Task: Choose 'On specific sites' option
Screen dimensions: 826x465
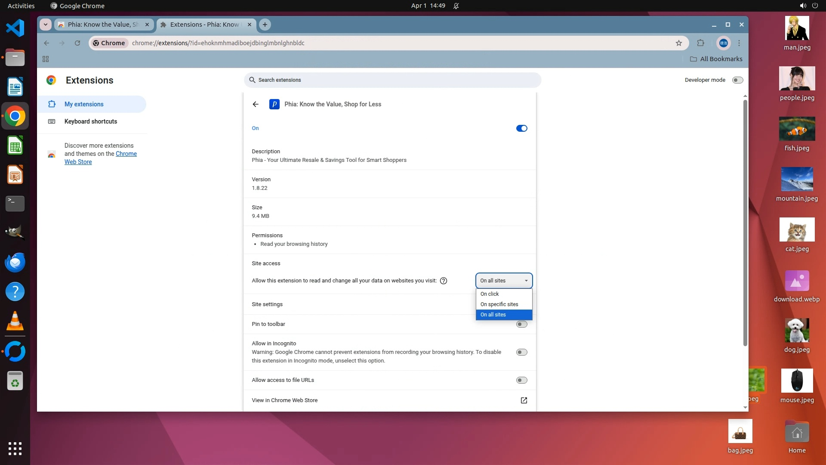Action: click(x=499, y=304)
